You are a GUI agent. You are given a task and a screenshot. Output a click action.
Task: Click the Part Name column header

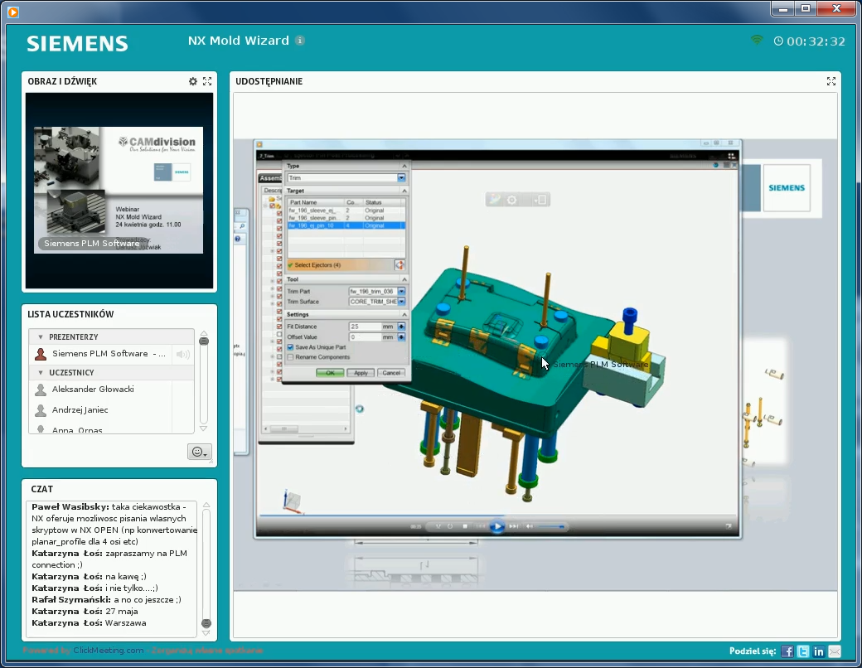pyautogui.click(x=316, y=202)
